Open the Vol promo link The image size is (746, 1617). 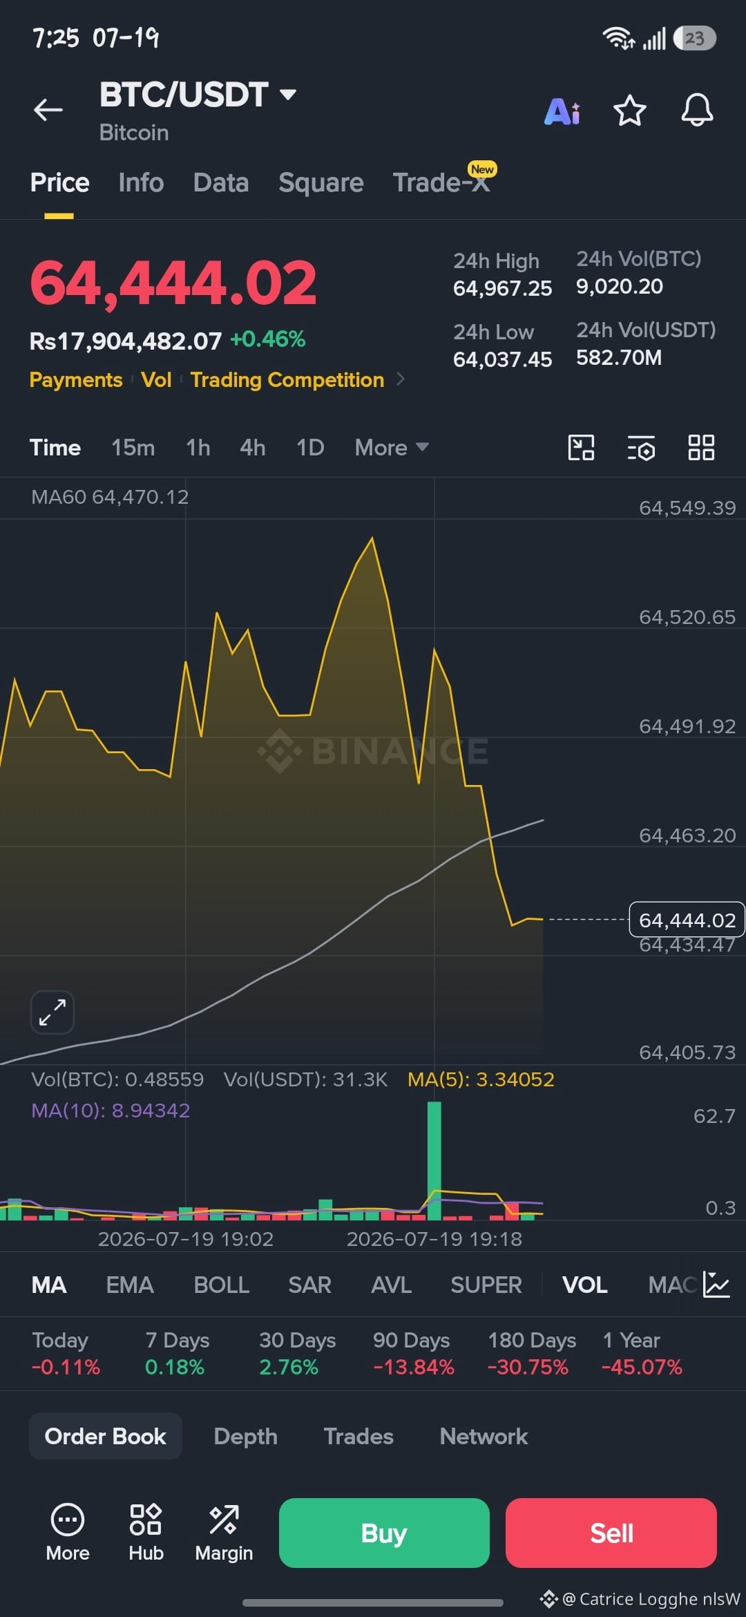tap(156, 379)
